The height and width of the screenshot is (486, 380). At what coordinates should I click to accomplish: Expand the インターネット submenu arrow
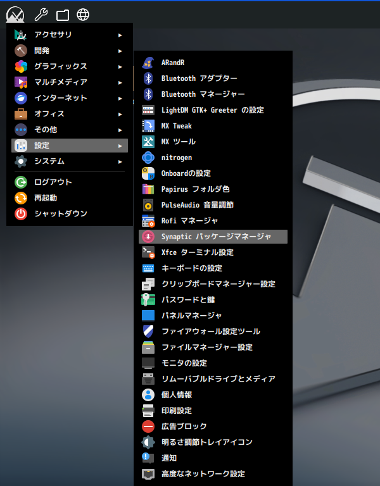tap(120, 98)
